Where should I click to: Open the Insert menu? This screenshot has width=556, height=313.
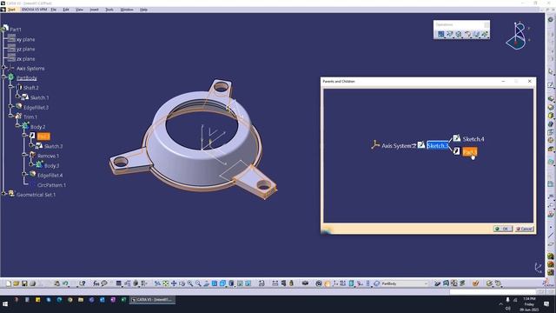coord(95,10)
